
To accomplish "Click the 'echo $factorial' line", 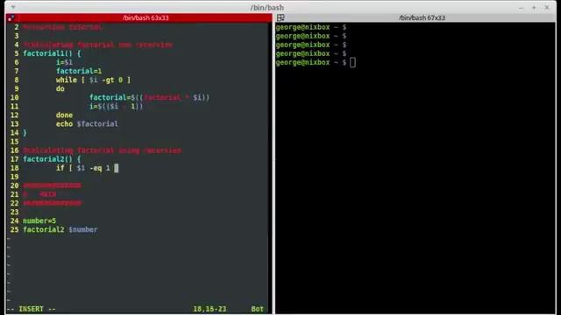I will (87, 124).
